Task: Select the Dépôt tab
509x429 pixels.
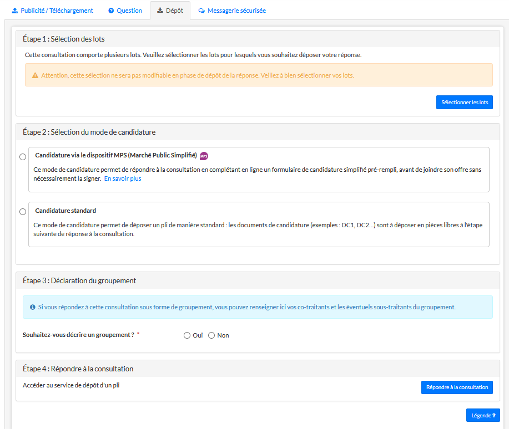Action: [x=170, y=11]
